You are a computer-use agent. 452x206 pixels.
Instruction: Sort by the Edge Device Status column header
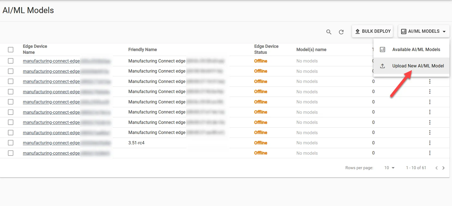pyautogui.click(x=266, y=49)
